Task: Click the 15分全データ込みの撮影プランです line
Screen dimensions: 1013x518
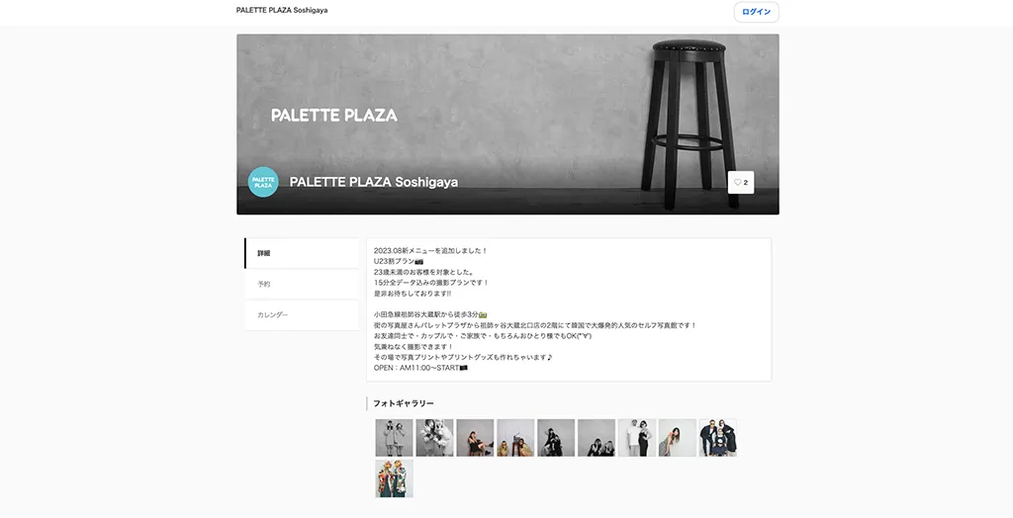Action: coord(431,283)
